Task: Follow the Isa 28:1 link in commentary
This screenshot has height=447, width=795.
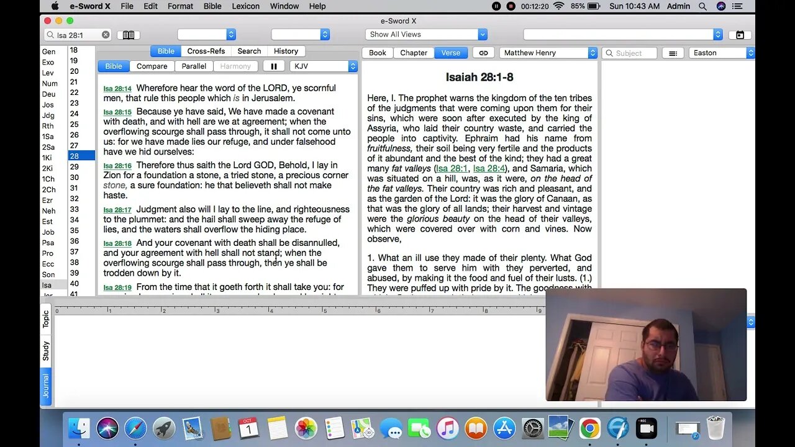Action: point(452,168)
